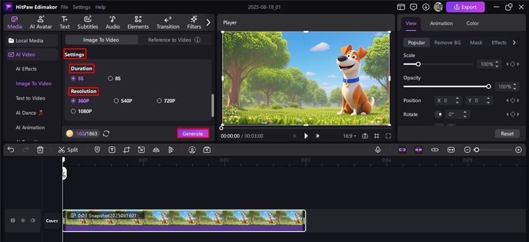Toggle the player grid overlay icon
This screenshot has width=529, height=242.
pyautogui.click(x=376, y=136)
